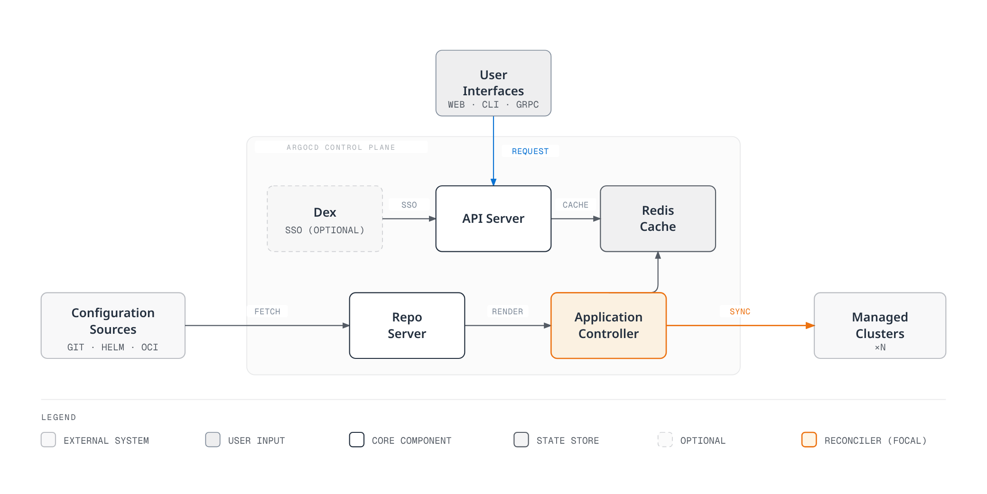Select the Redis Cache node
The width and height of the screenshot is (987, 494).
click(658, 219)
